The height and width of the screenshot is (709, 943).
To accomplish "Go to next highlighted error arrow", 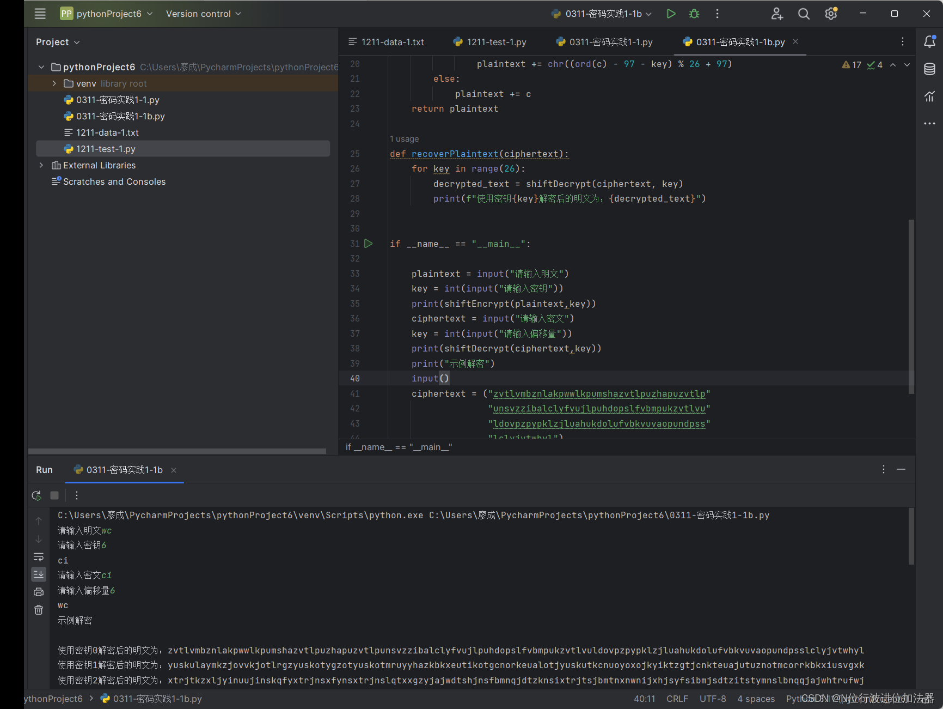I will coord(907,65).
